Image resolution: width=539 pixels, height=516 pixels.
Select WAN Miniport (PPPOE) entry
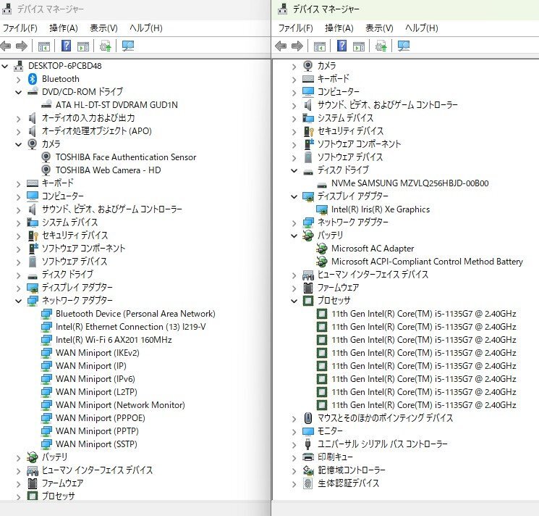click(x=101, y=418)
